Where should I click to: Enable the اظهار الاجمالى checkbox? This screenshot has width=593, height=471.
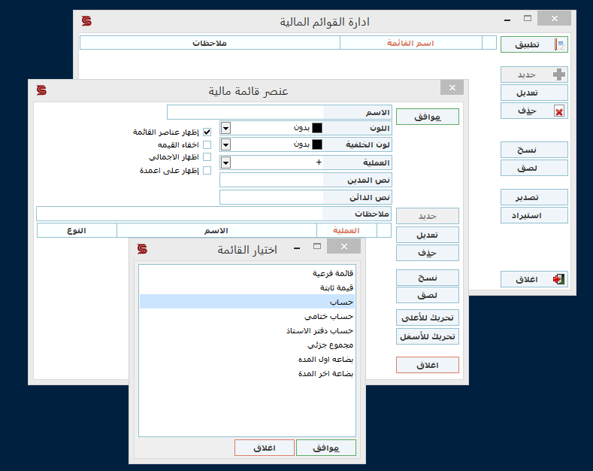[207, 156]
